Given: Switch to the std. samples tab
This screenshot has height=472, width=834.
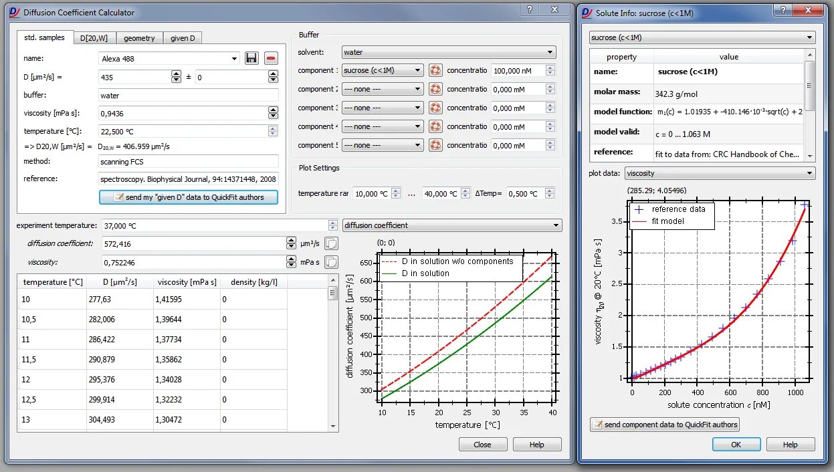Looking at the screenshot, I should pos(45,37).
